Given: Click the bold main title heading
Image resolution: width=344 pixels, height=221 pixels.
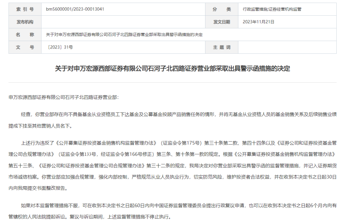Looking at the screenshot, I should coord(172,69).
